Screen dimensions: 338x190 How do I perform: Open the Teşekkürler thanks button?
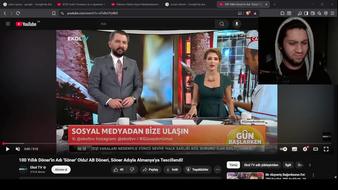(x=198, y=170)
